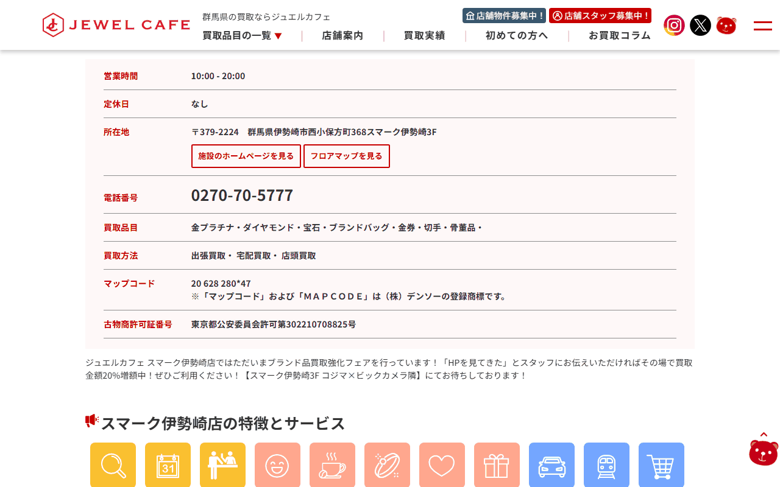Image resolution: width=780 pixels, height=487 pixels.
Task: Open the 店舗案内 menu item
Action: coord(342,36)
